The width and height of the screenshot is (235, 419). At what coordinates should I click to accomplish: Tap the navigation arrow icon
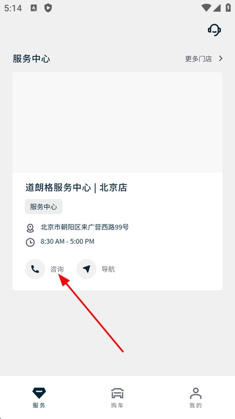coord(86,269)
